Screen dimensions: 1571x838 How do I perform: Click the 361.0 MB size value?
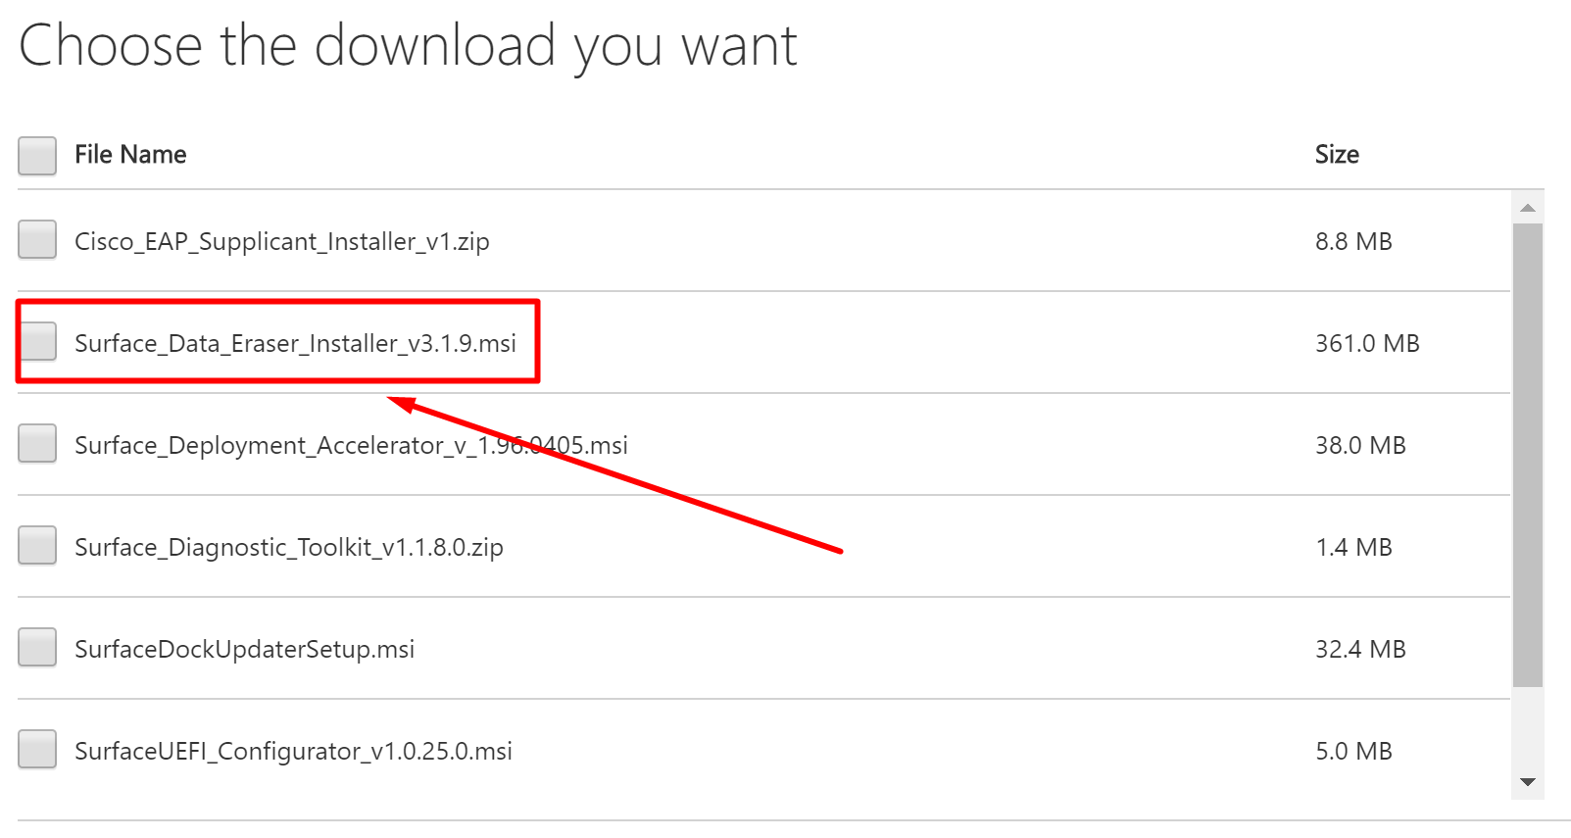(x=1367, y=343)
